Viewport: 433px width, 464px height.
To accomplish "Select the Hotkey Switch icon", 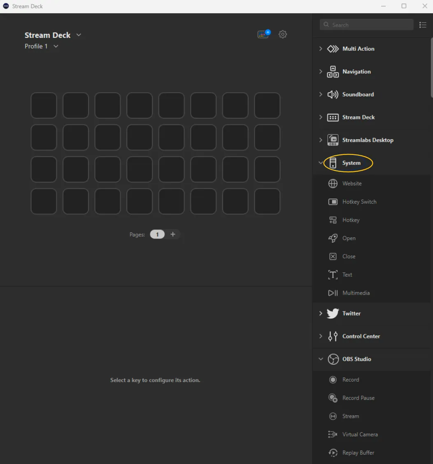I will [x=333, y=202].
